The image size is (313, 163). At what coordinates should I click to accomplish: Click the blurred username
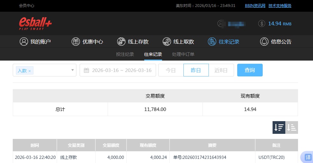click(237, 24)
